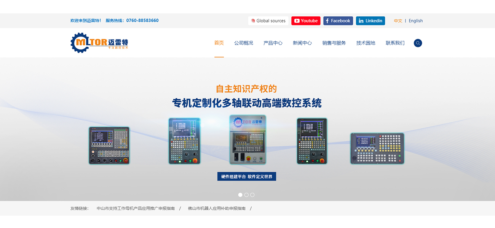Screen dimensions: 495x228
Task: Select the third carousel dot
Action: click(252, 195)
